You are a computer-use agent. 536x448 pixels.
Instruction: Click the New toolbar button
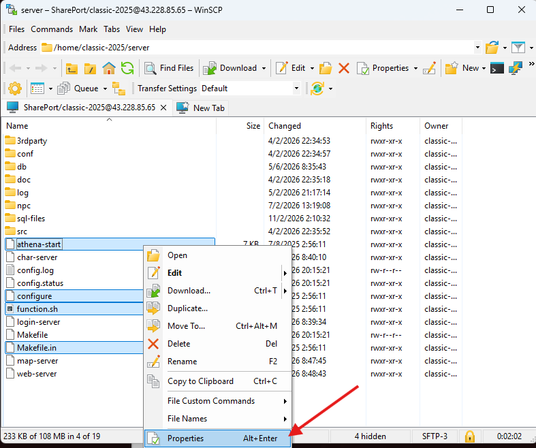pos(462,68)
